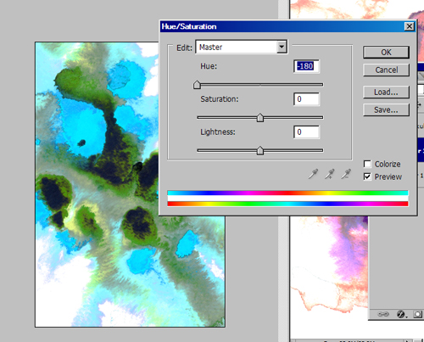Click the Lightness value input field
This screenshot has width=424, height=342.
point(306,132)
